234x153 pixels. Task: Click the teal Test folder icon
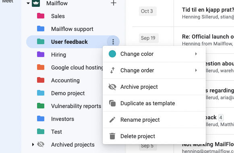(x=41, y=131)
